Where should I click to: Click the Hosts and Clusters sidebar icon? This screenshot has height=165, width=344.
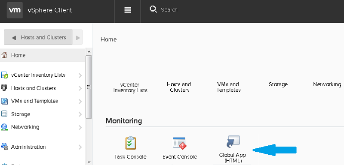tap(4, 88)
